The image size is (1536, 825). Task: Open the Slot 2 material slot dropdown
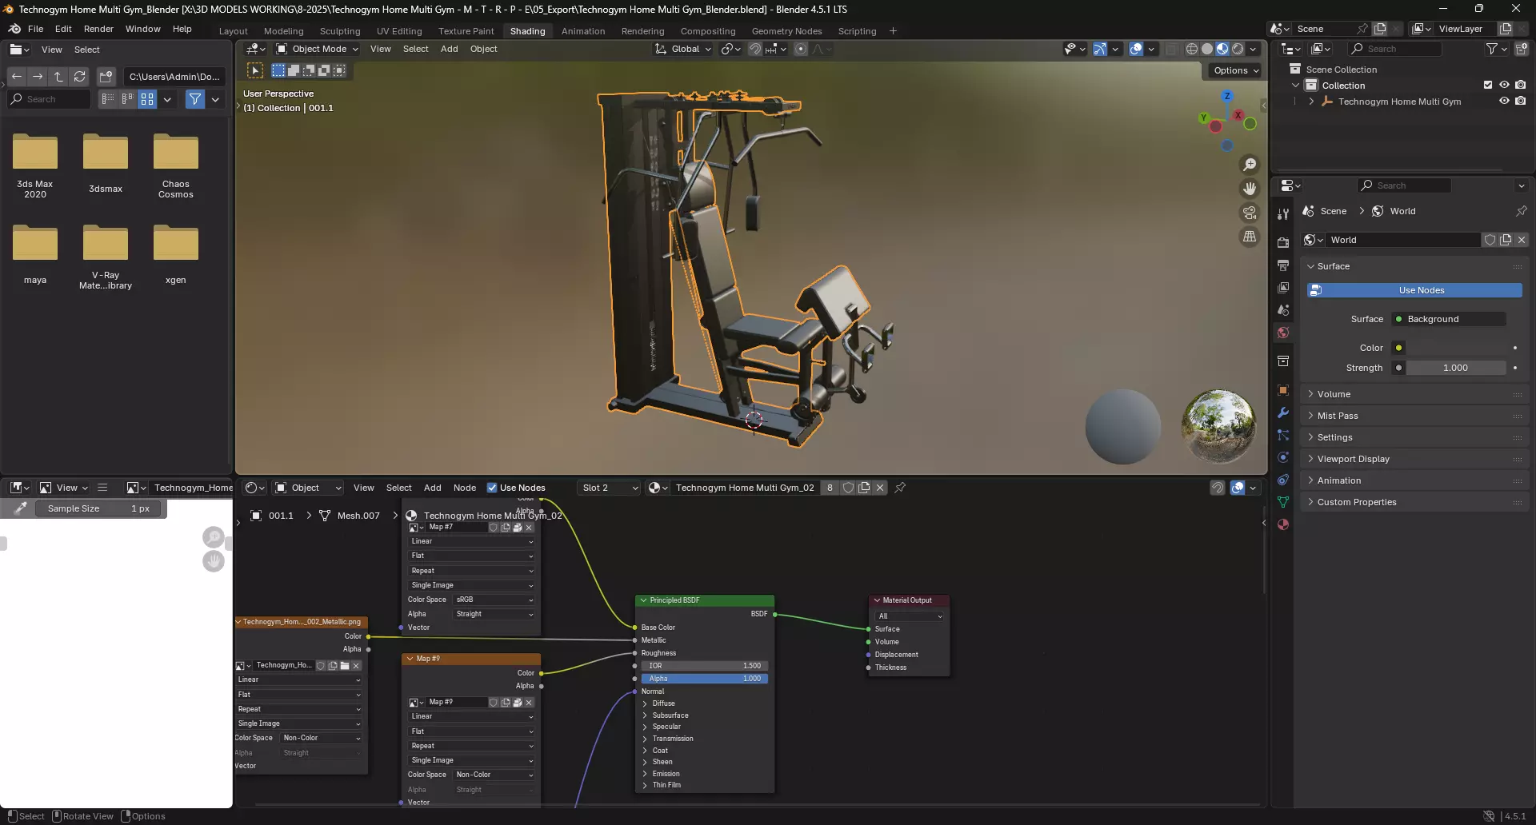pos(609,488)
